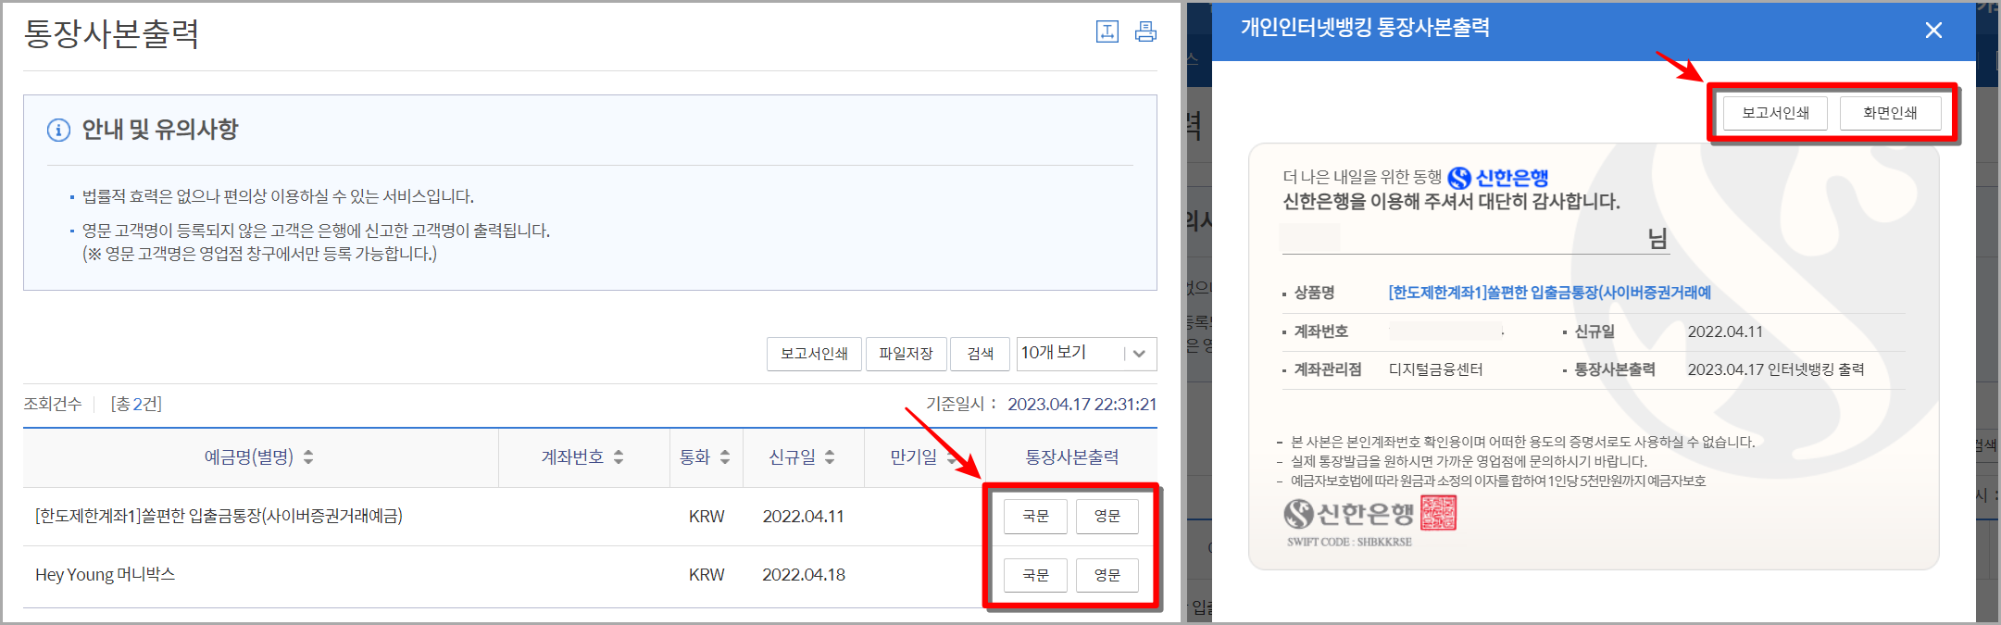Click 화면인쇄 button in the popup
Viewport: 2001px width, 625px height.
1890,113
